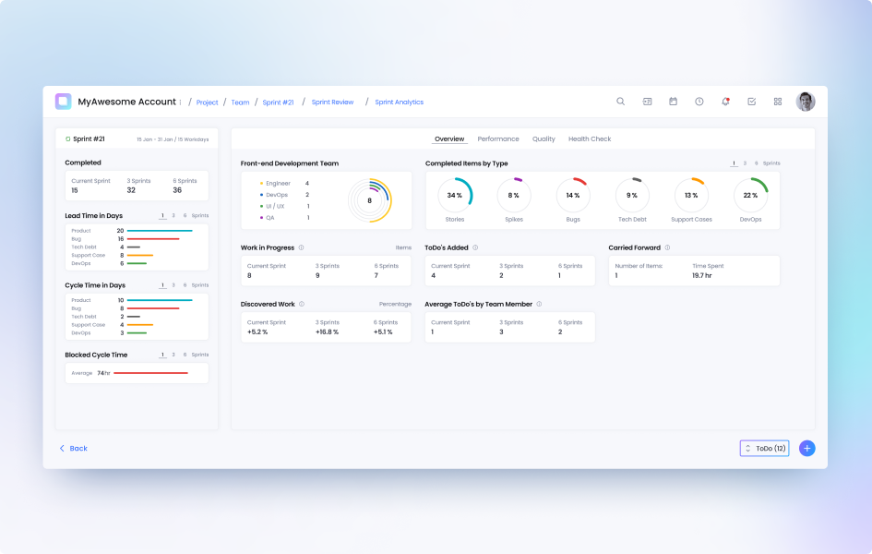Switch to the Performance tab
The height and width of the screenshot is (554, 872).
(x=498, y=139)
